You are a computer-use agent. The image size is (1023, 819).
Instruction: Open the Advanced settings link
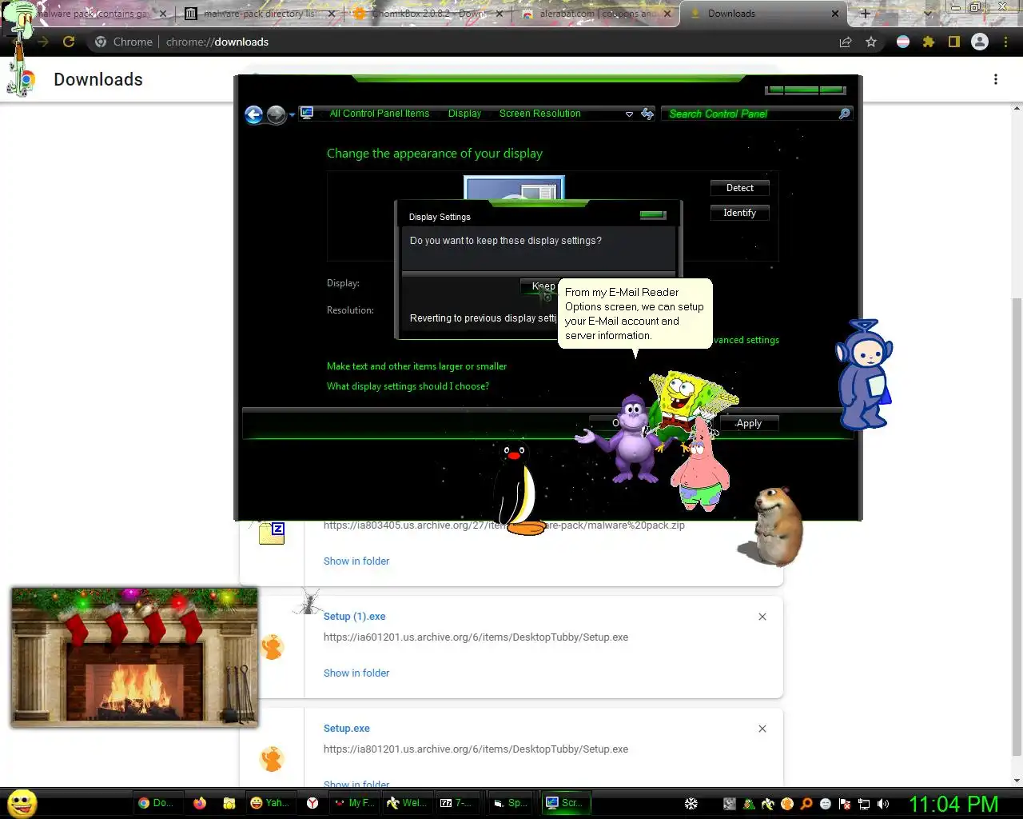(746, 340)
